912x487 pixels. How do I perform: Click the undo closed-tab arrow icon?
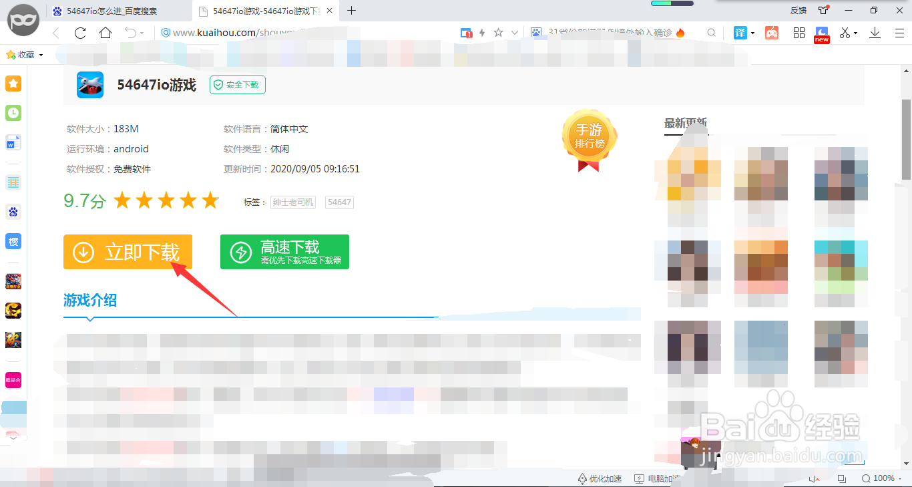(130, 32)
